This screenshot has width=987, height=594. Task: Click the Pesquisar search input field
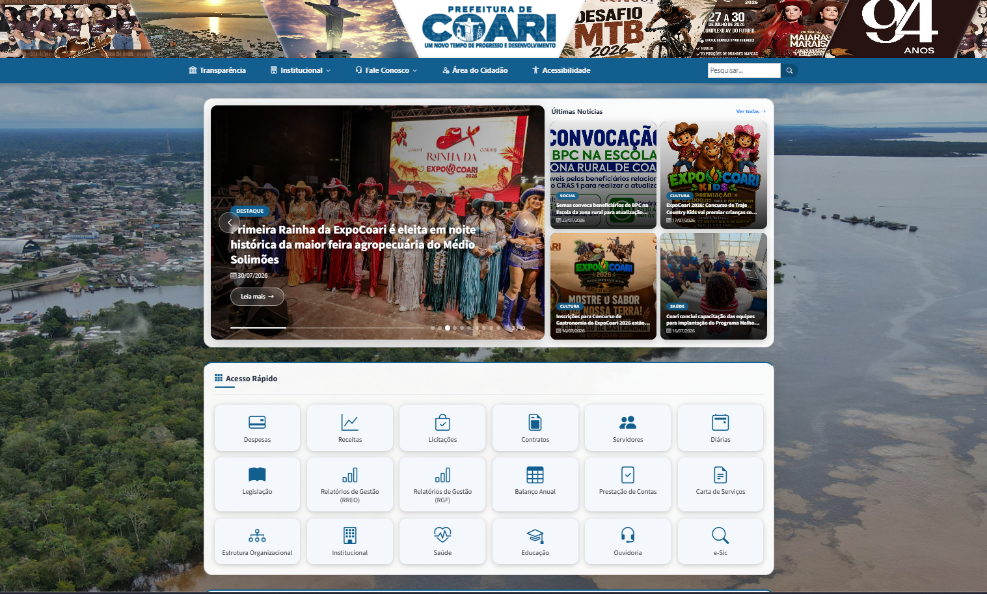pos(744,70)
